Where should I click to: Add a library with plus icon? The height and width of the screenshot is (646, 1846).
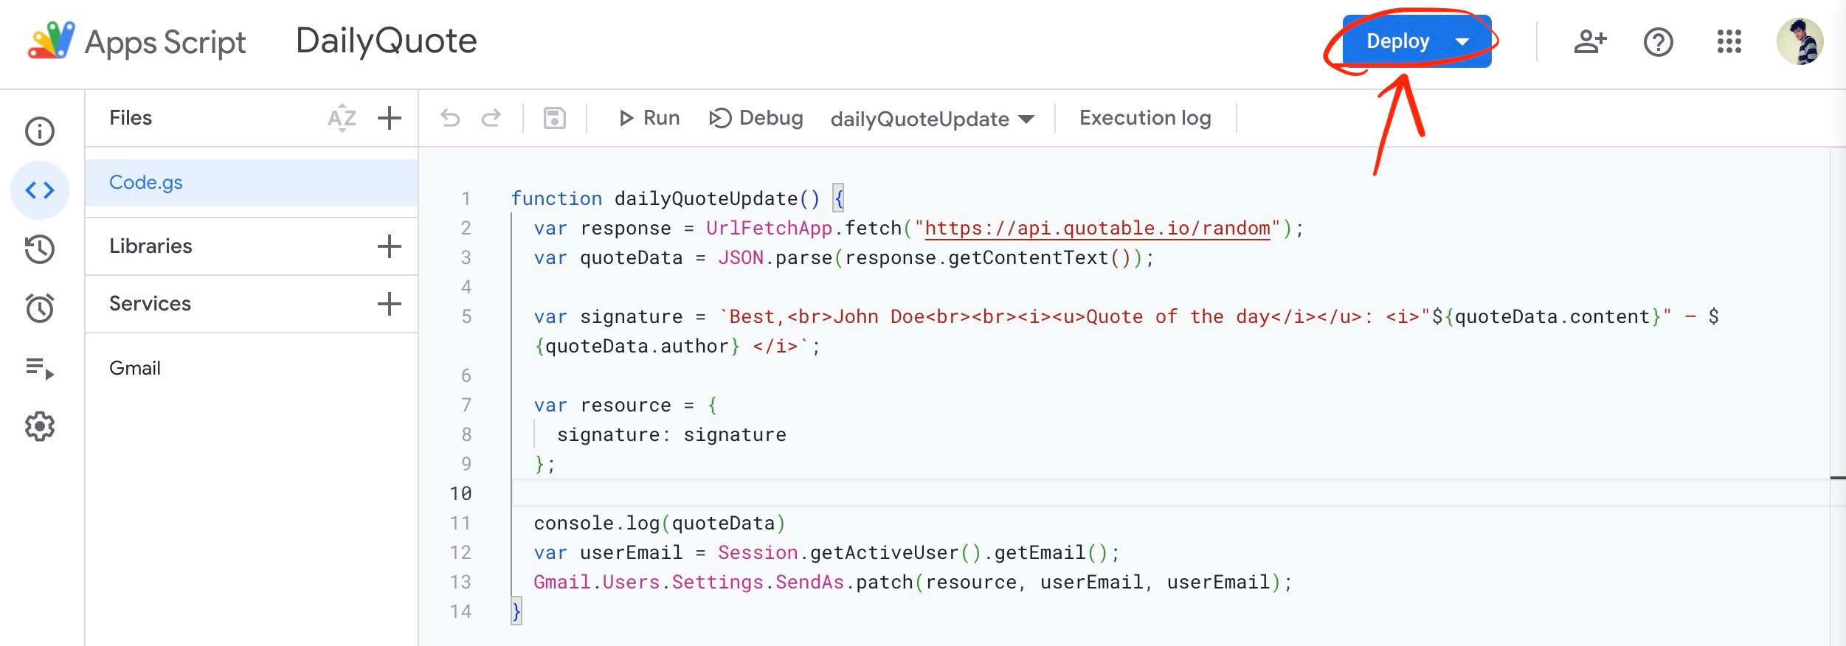(x=390, y=246)
